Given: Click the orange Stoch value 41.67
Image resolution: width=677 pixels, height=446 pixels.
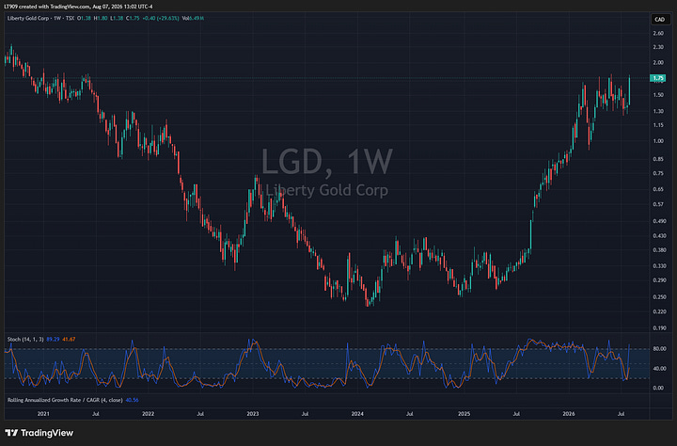Looking at the screenshot, I should click(x=69, y=340).
